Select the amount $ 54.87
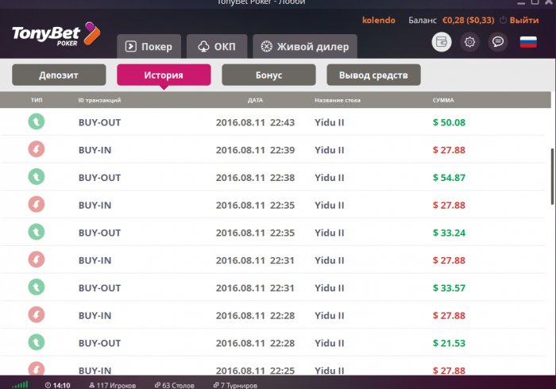The image size is (556, 389). [449, 178]
